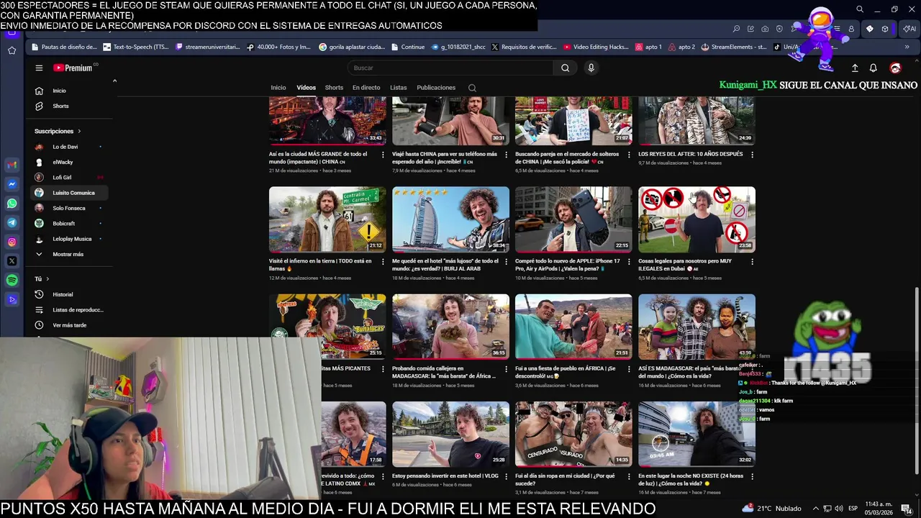Open WhatsApp in the browser sidebar
The image size is (921, 518).
click(12, 204)
